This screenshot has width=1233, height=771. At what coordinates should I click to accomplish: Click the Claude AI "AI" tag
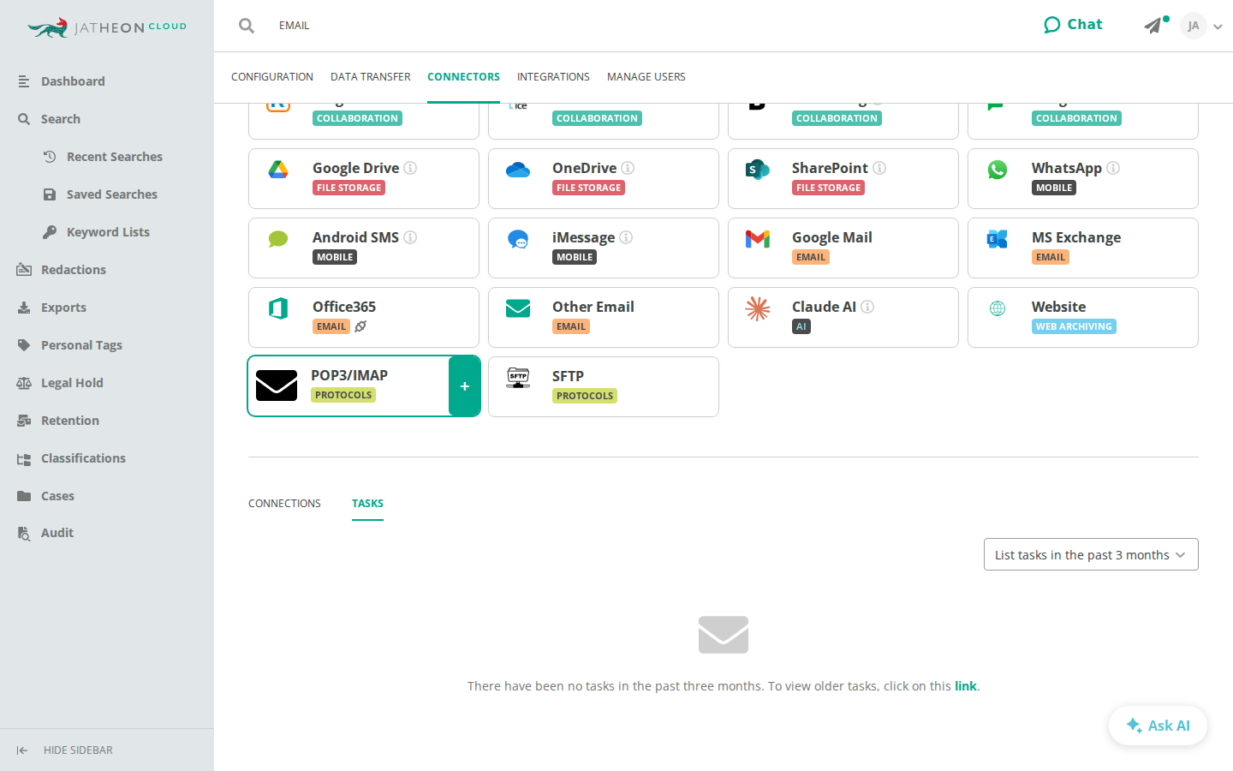pos(801,326)
